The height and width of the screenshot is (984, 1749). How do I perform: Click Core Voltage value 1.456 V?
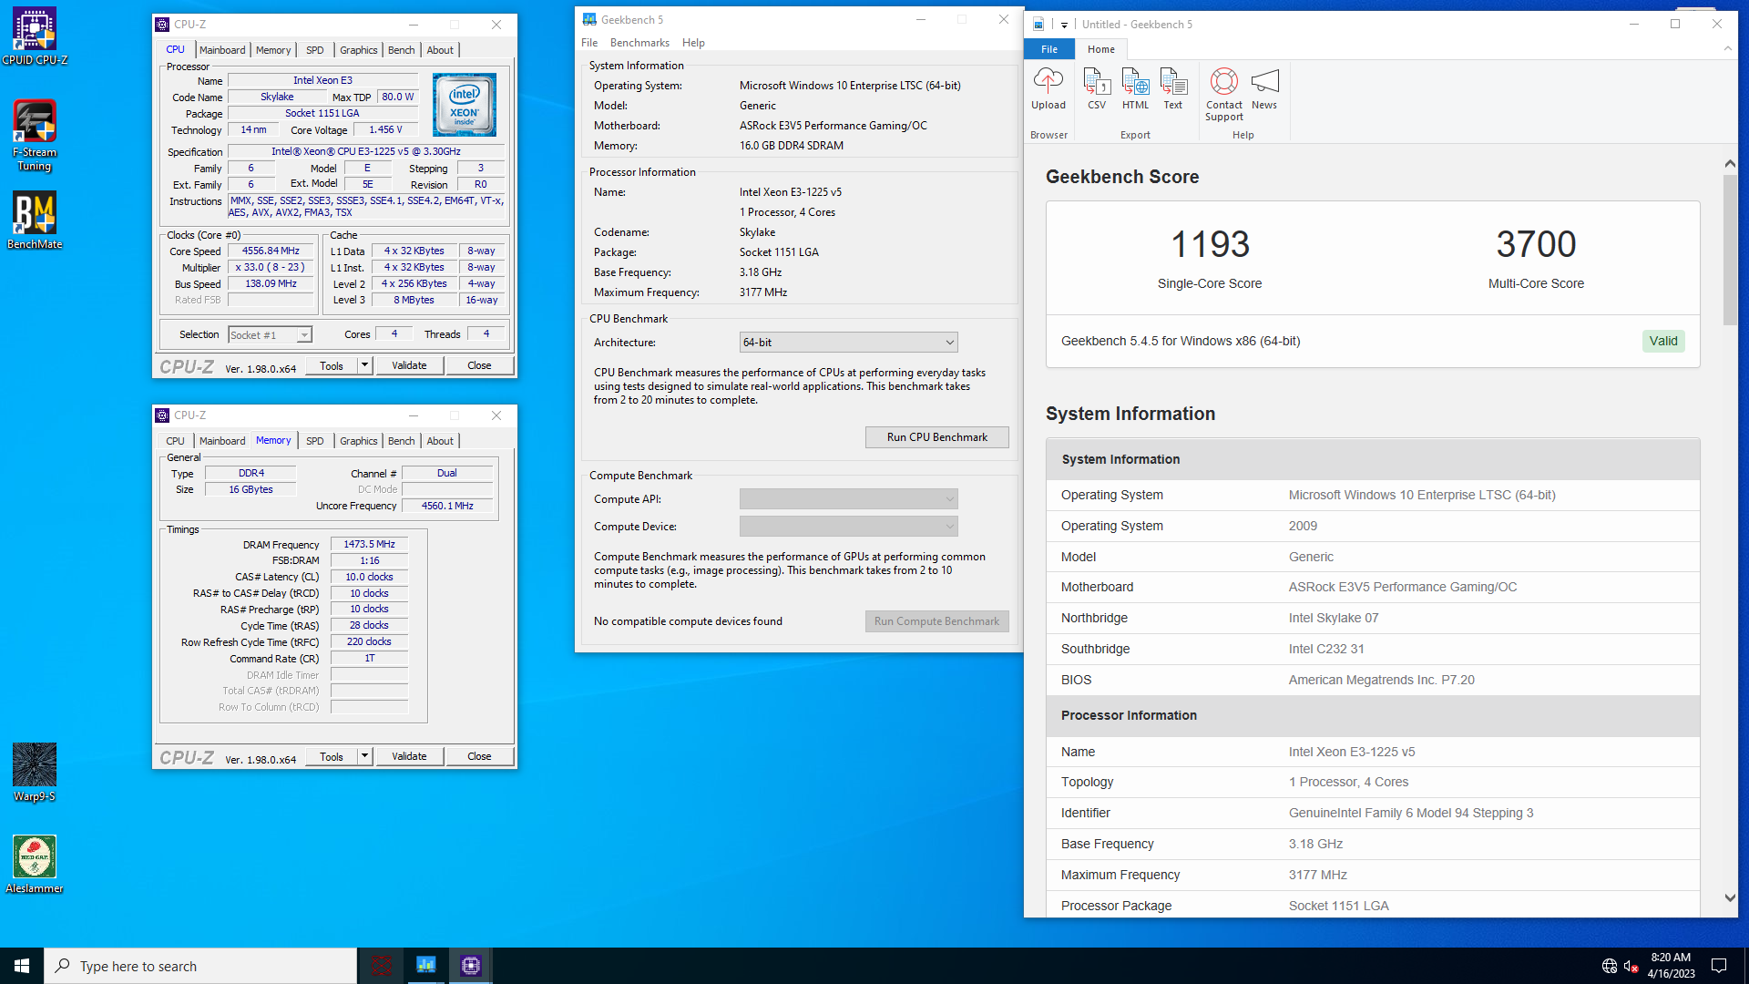385,130
